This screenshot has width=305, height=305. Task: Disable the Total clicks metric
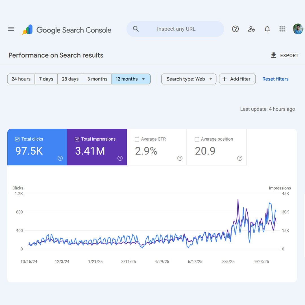click(x=17, y=139)
